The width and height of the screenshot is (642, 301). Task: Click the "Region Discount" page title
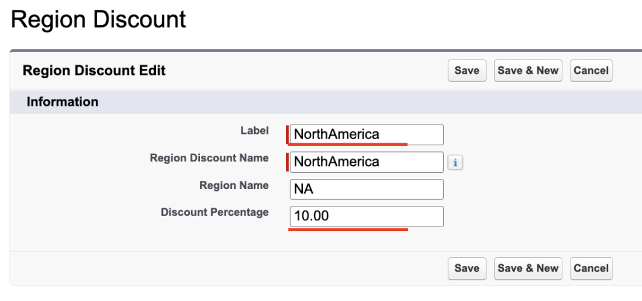point(98,19)
